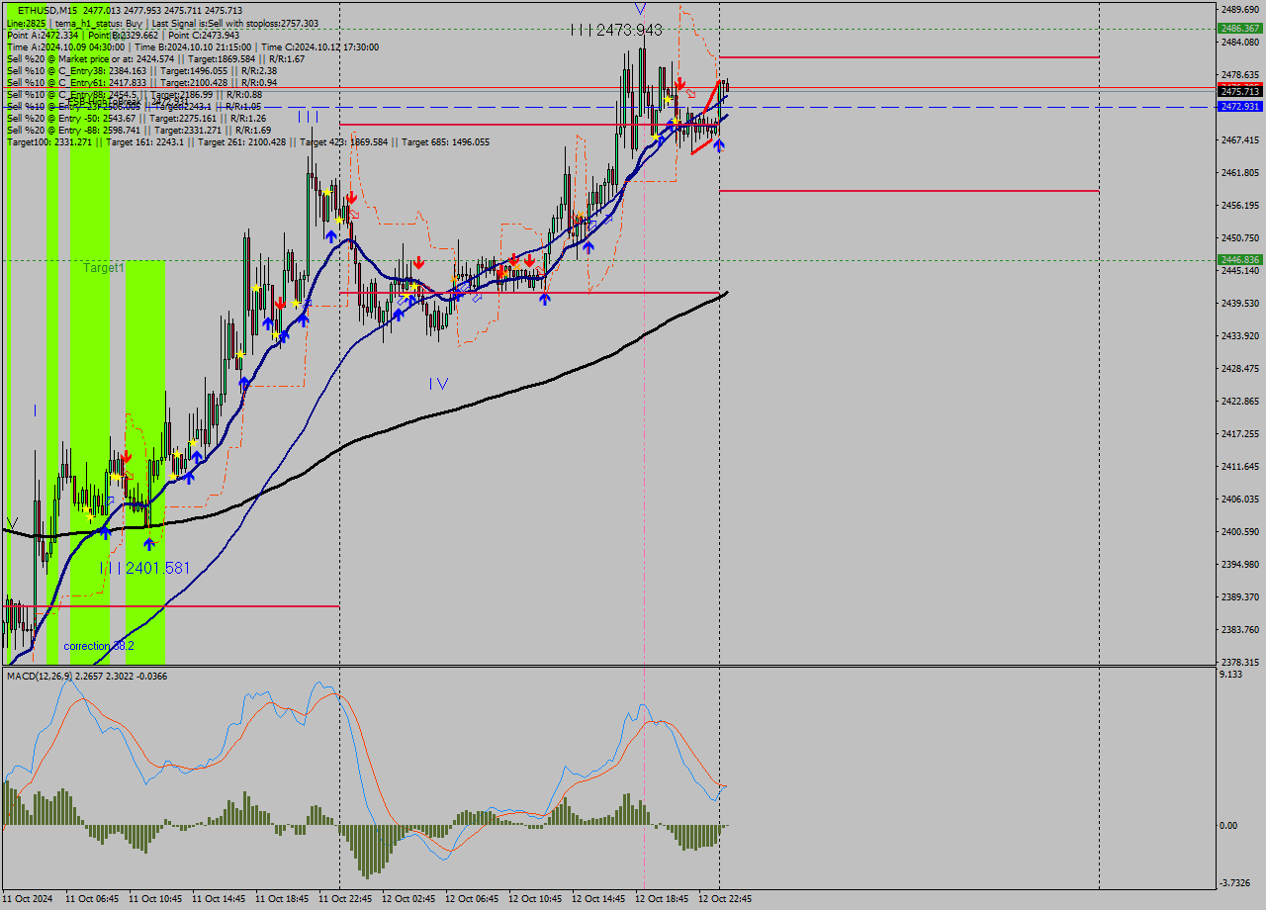Click the '11 Oct 06:45' time axis label

click(92, 899)
